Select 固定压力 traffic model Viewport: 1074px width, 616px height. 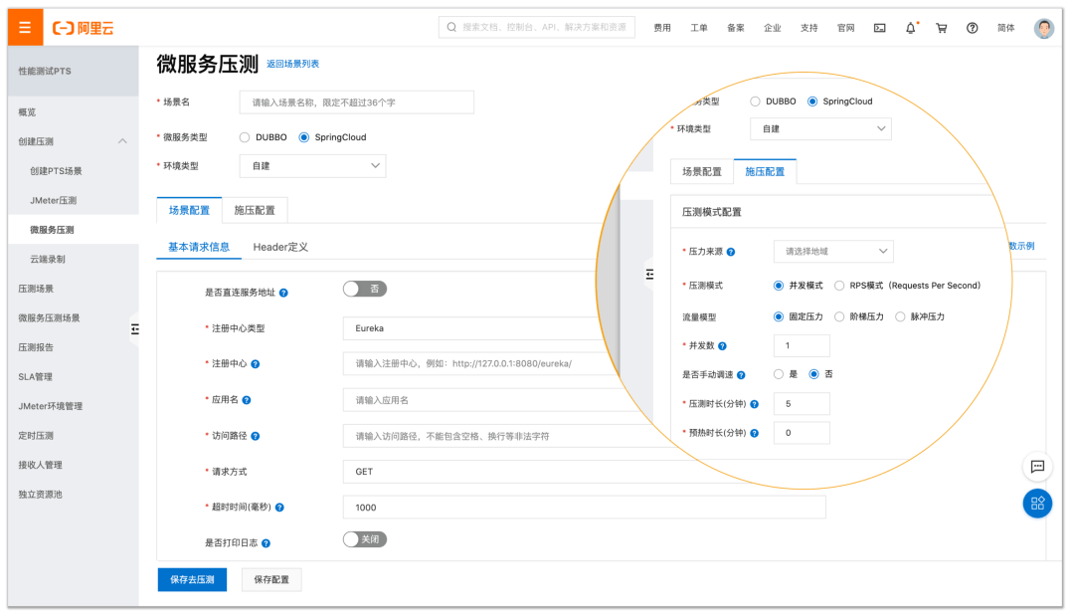[x=778, y=316]
